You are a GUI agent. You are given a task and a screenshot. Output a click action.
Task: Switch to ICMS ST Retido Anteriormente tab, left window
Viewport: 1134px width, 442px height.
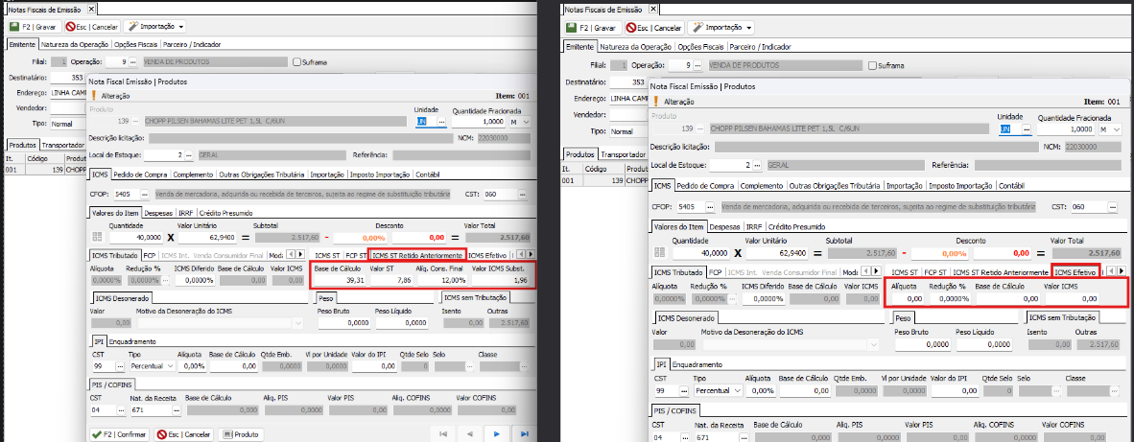point(417,256)
